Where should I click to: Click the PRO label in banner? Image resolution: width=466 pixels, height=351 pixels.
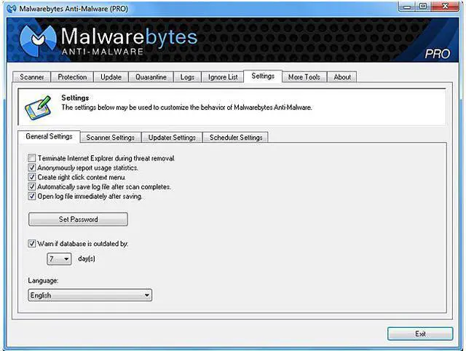tap(437, 54)
